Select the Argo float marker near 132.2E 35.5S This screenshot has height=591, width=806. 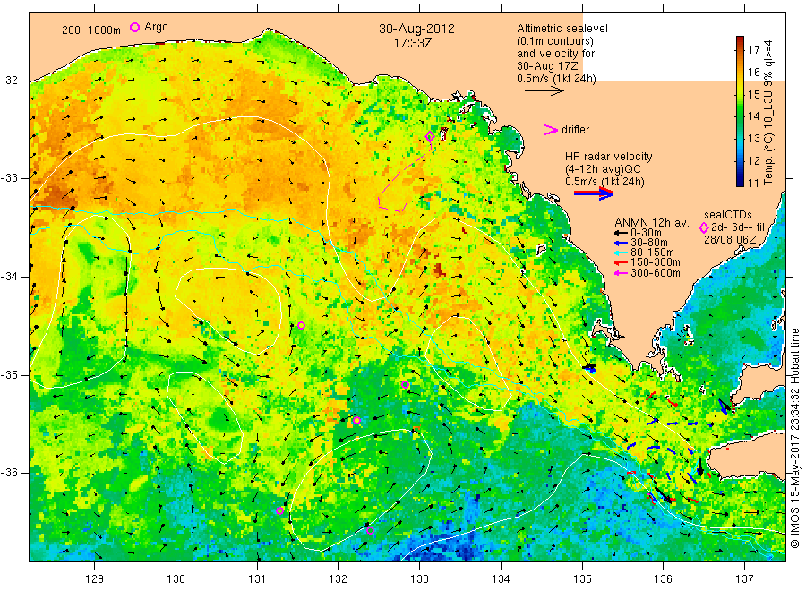click(x=356, y=420)
